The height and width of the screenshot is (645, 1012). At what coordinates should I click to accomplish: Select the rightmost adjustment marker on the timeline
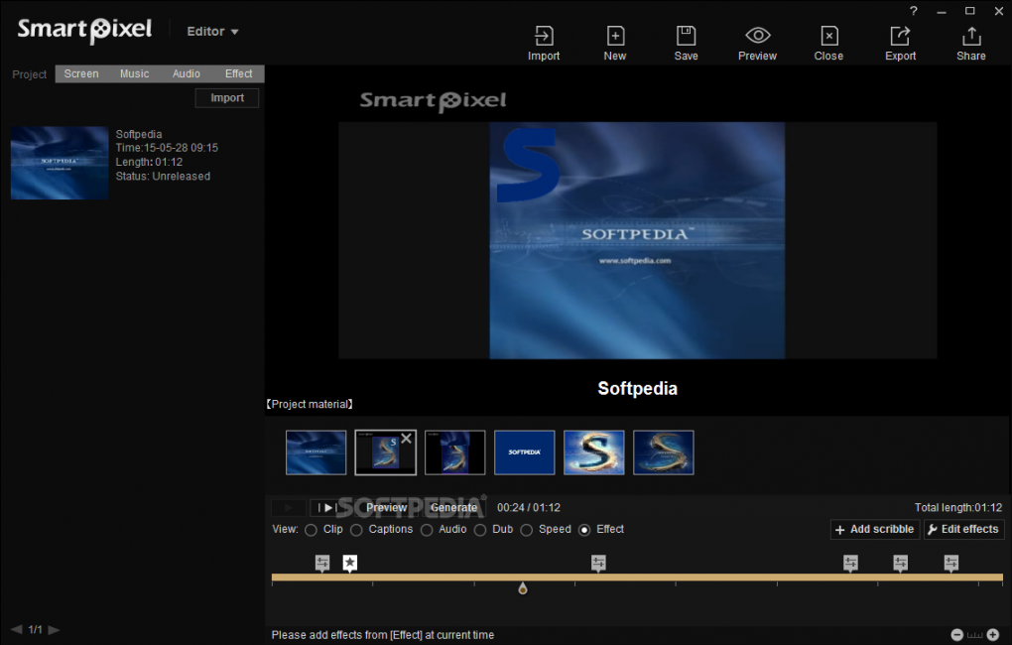click(951, 563)
